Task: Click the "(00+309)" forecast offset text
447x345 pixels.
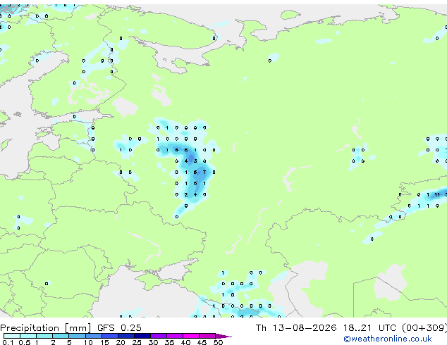Action: pos(424,328)
